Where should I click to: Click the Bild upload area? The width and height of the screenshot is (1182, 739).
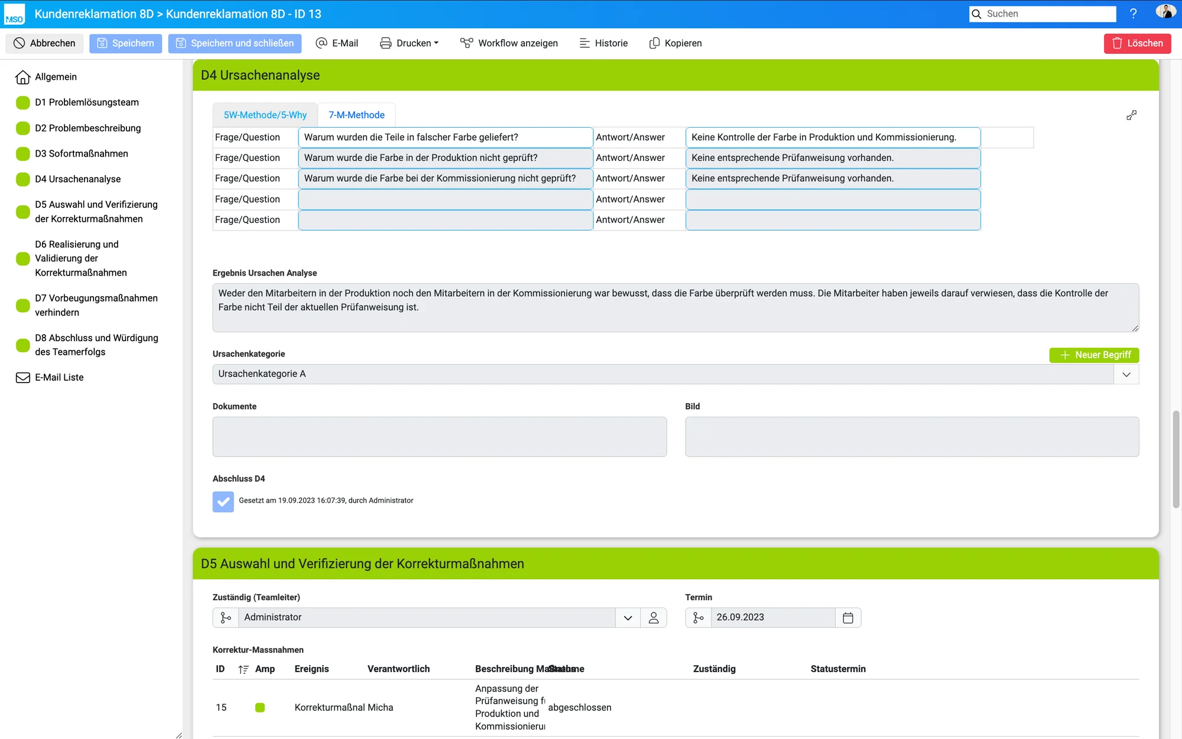tap(912, 437)
